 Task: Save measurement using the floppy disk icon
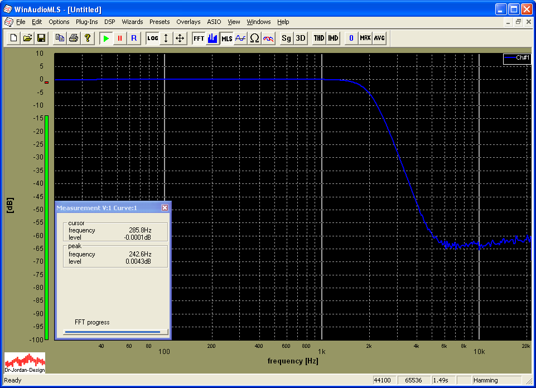[x=41, y=38]
